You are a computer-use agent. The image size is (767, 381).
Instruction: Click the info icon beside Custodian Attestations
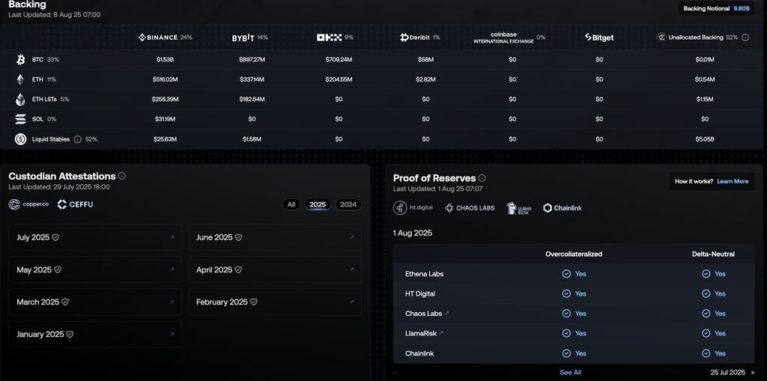[122, 176]
